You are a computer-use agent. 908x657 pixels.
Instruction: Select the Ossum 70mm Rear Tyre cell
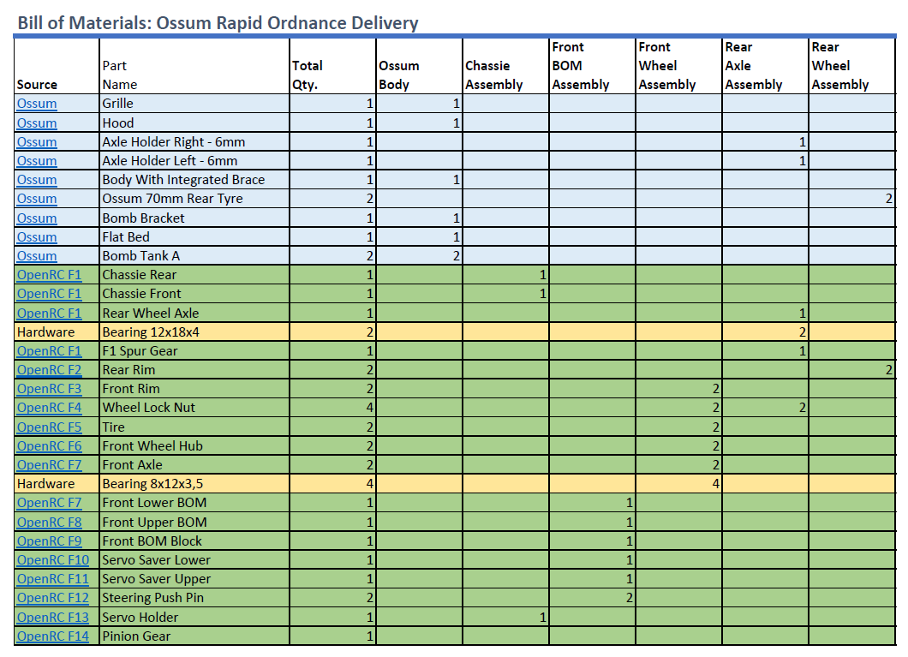194,199
